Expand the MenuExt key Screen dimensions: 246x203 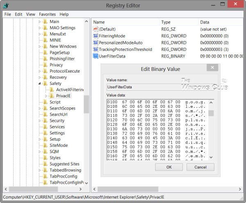[39, 34]
